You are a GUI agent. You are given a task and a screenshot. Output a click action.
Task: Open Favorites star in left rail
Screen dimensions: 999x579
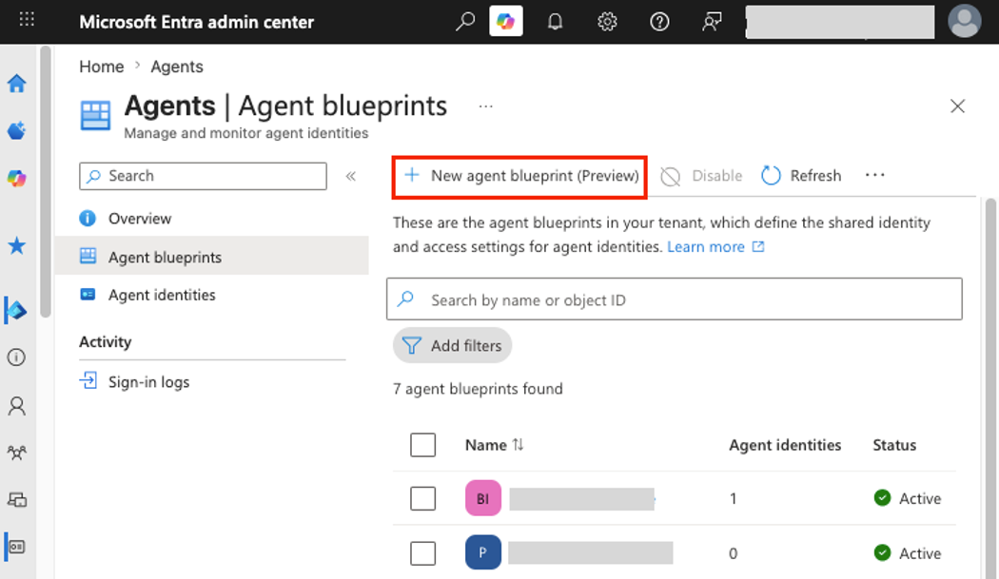coord(17,245)
